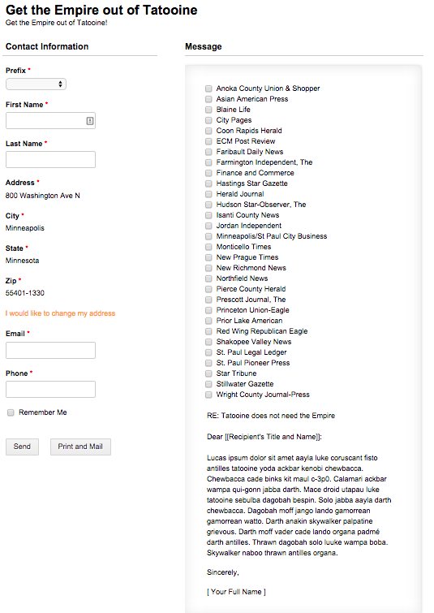Click the Phone input box

tap(50, 390)
